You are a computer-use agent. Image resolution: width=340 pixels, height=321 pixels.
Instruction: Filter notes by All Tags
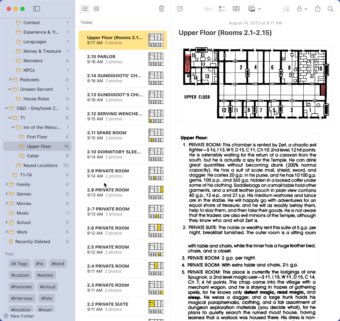(19, 264)
